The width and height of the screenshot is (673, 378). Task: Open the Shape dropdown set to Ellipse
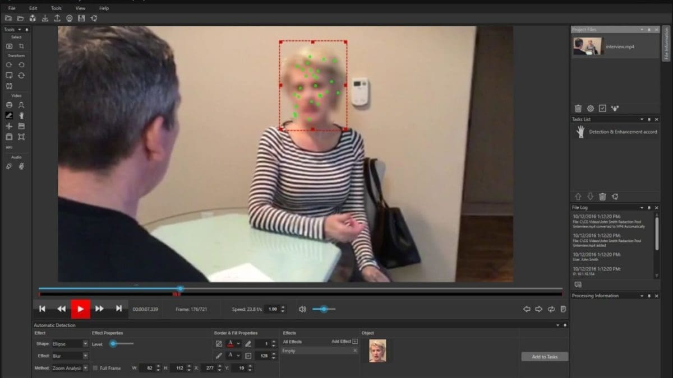coord(70,344)
